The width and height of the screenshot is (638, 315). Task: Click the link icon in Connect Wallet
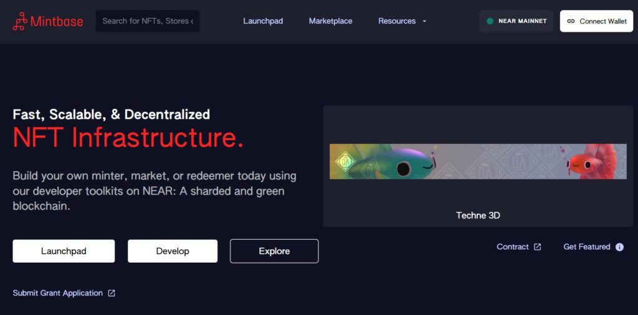[x=571, y=21]
